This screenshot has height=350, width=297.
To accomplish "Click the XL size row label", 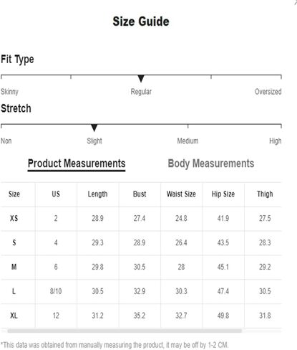I will tap(14, 316).
